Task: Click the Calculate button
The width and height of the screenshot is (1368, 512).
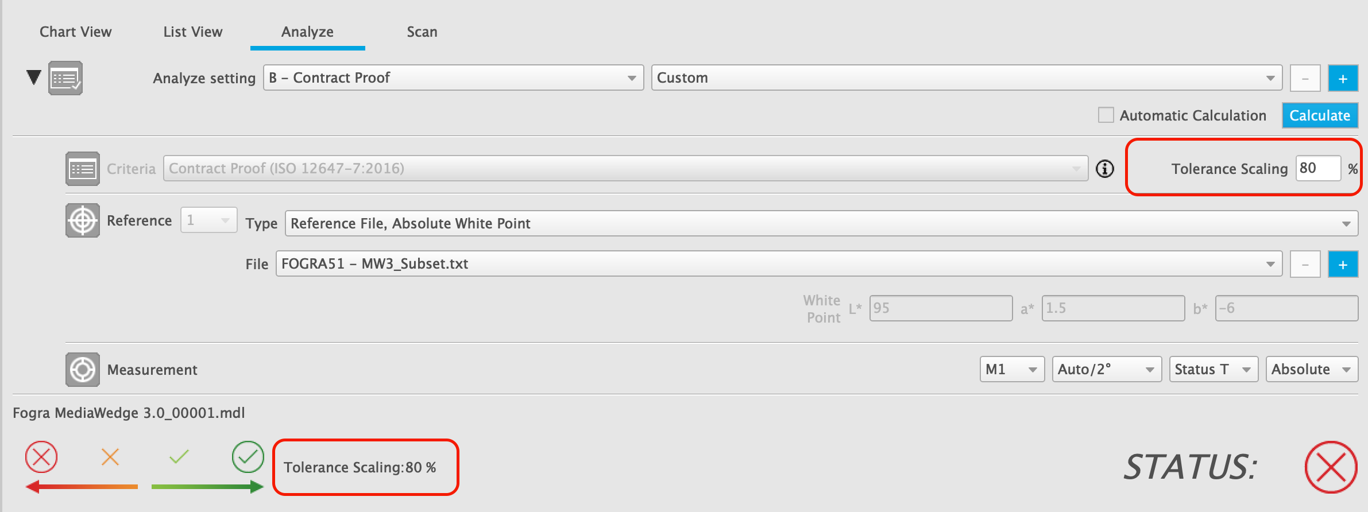Action: coord(1320,115)
